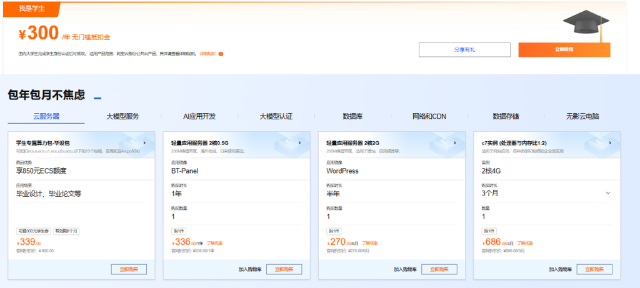Buy the c7实例 with 立即购买
This screenshot has width=640, height=288.
pyautogui.click(x=594, y=269)
